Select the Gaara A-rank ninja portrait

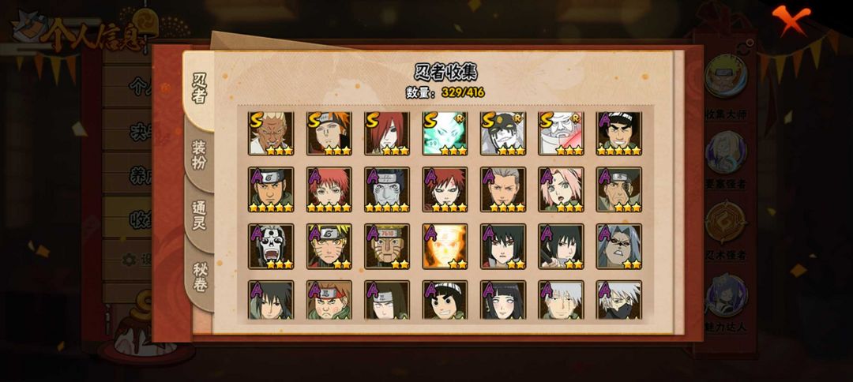tap(445, 189)
